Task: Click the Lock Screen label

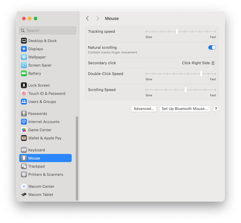Action: click(x=39, y=85)
